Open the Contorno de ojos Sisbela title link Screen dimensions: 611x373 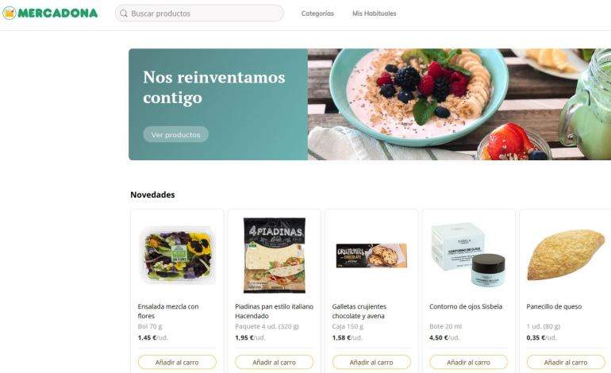coord(466,307)
